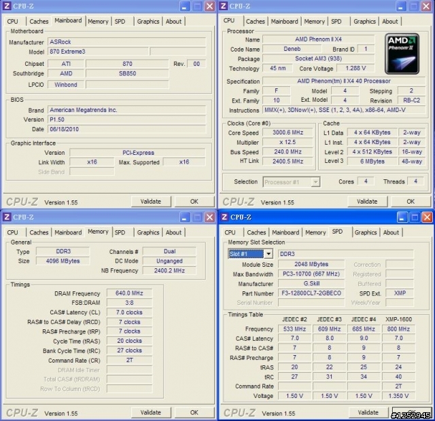The image size is (435, 421).
Task: Click the CPU-Z logo icon in SPD window title bar
Action: 224,217
